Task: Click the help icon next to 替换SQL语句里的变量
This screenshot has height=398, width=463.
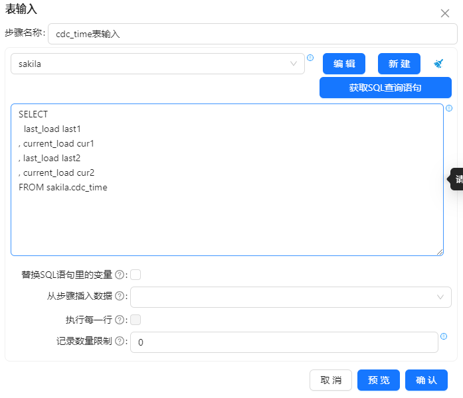Action: click(x=120, y=275)
